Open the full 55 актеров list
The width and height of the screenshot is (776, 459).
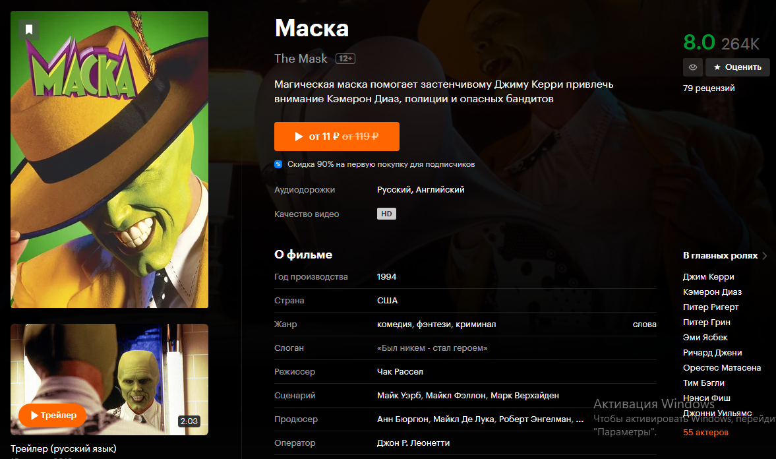click(705, 432)
